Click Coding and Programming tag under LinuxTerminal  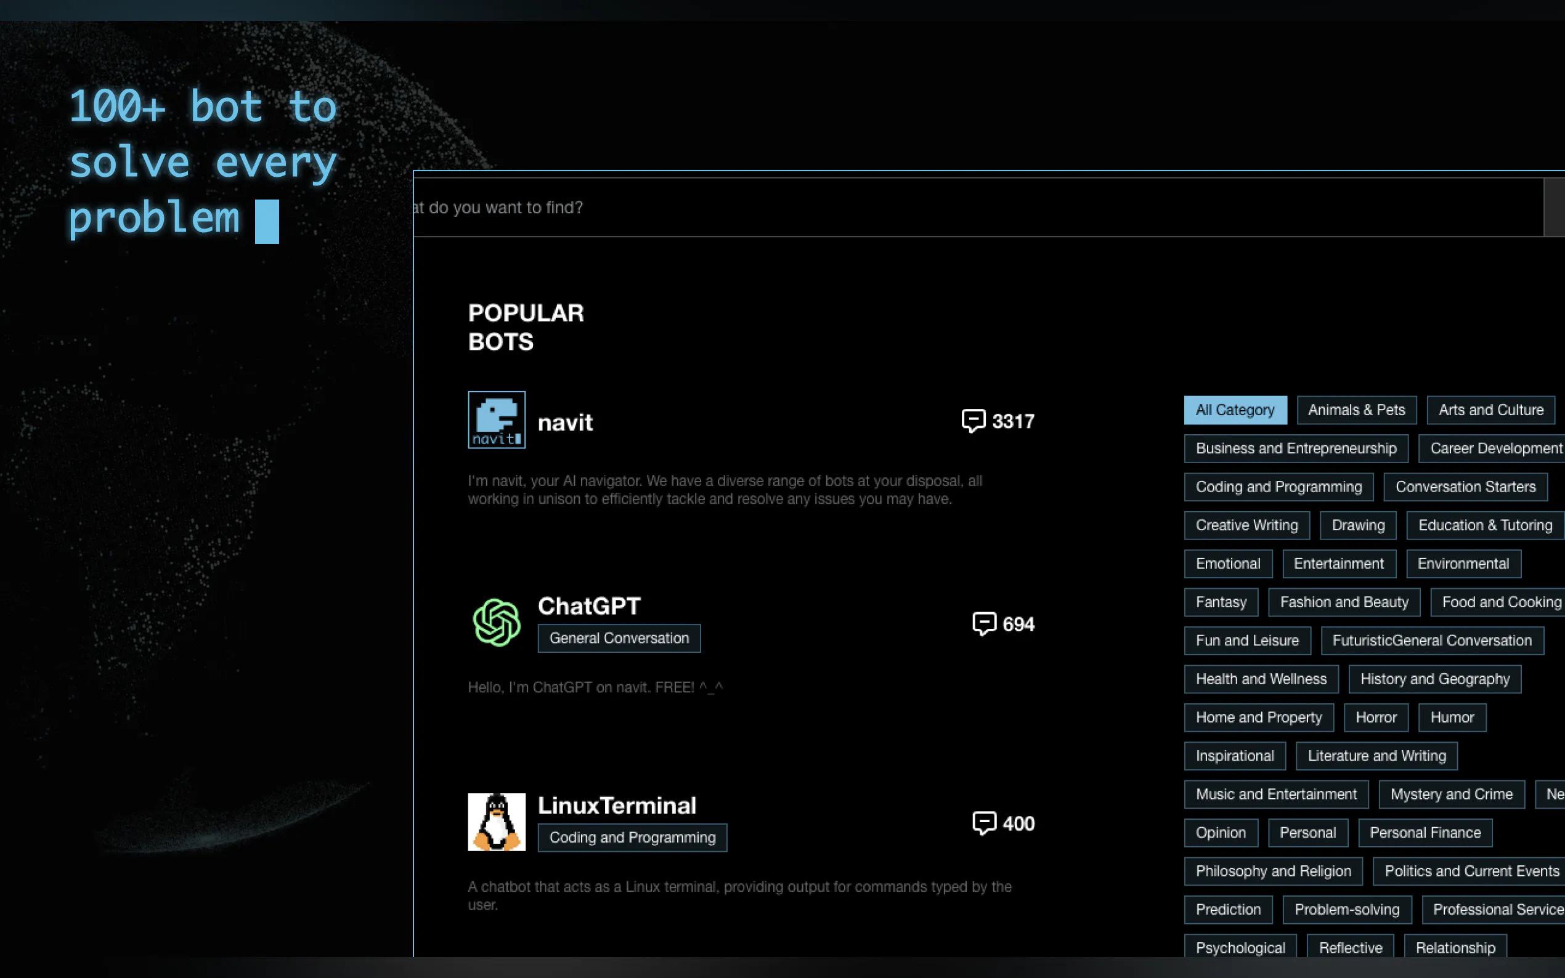(632, 838)
